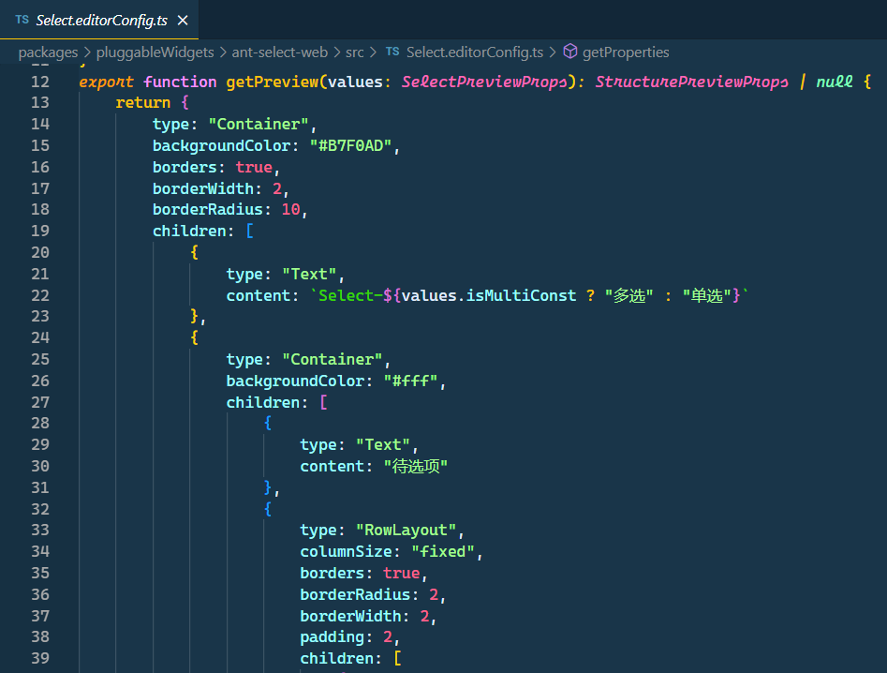Click the "#fff" background color value

[410, 381]
